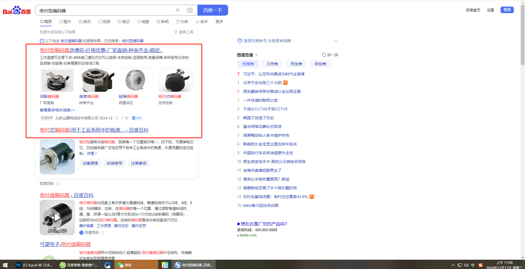The height and width of the screenshot is (269, 525).
Task: Open hot topic 北京天空出现三个太阳
Action: pos(262,83)
